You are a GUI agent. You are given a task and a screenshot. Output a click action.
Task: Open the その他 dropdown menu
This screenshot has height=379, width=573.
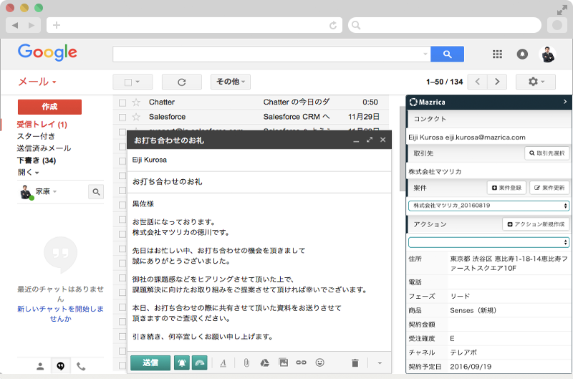click(x=230, y=82)
